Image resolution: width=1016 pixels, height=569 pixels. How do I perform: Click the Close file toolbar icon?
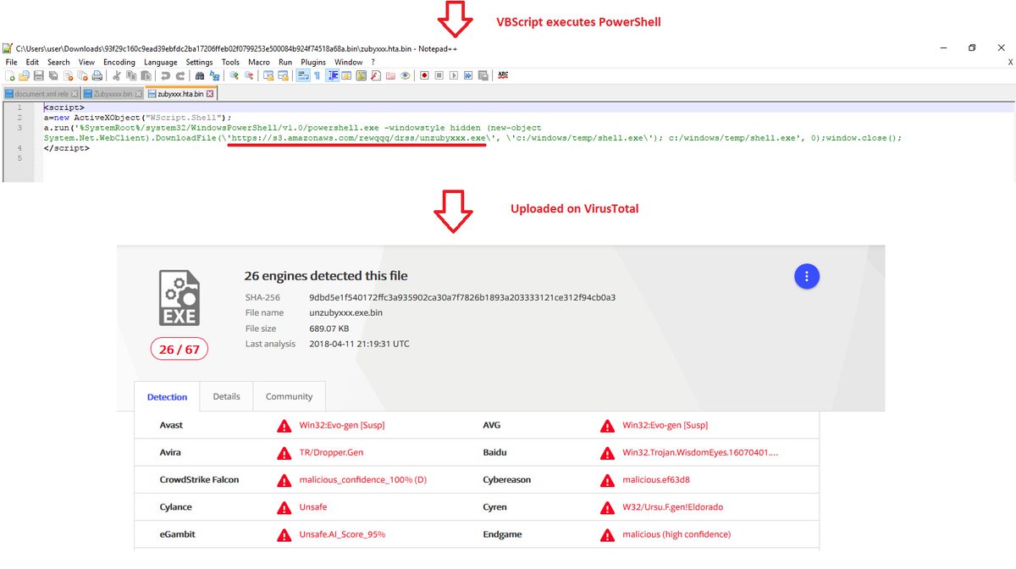tap(68, 75)
